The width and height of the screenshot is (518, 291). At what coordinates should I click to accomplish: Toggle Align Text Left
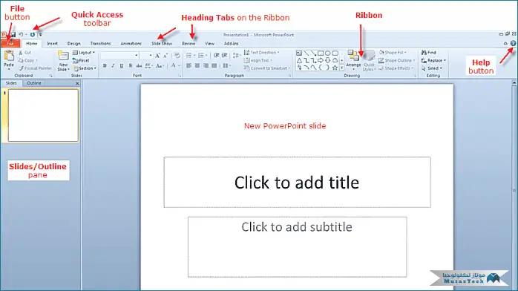(x=188, y=66)
